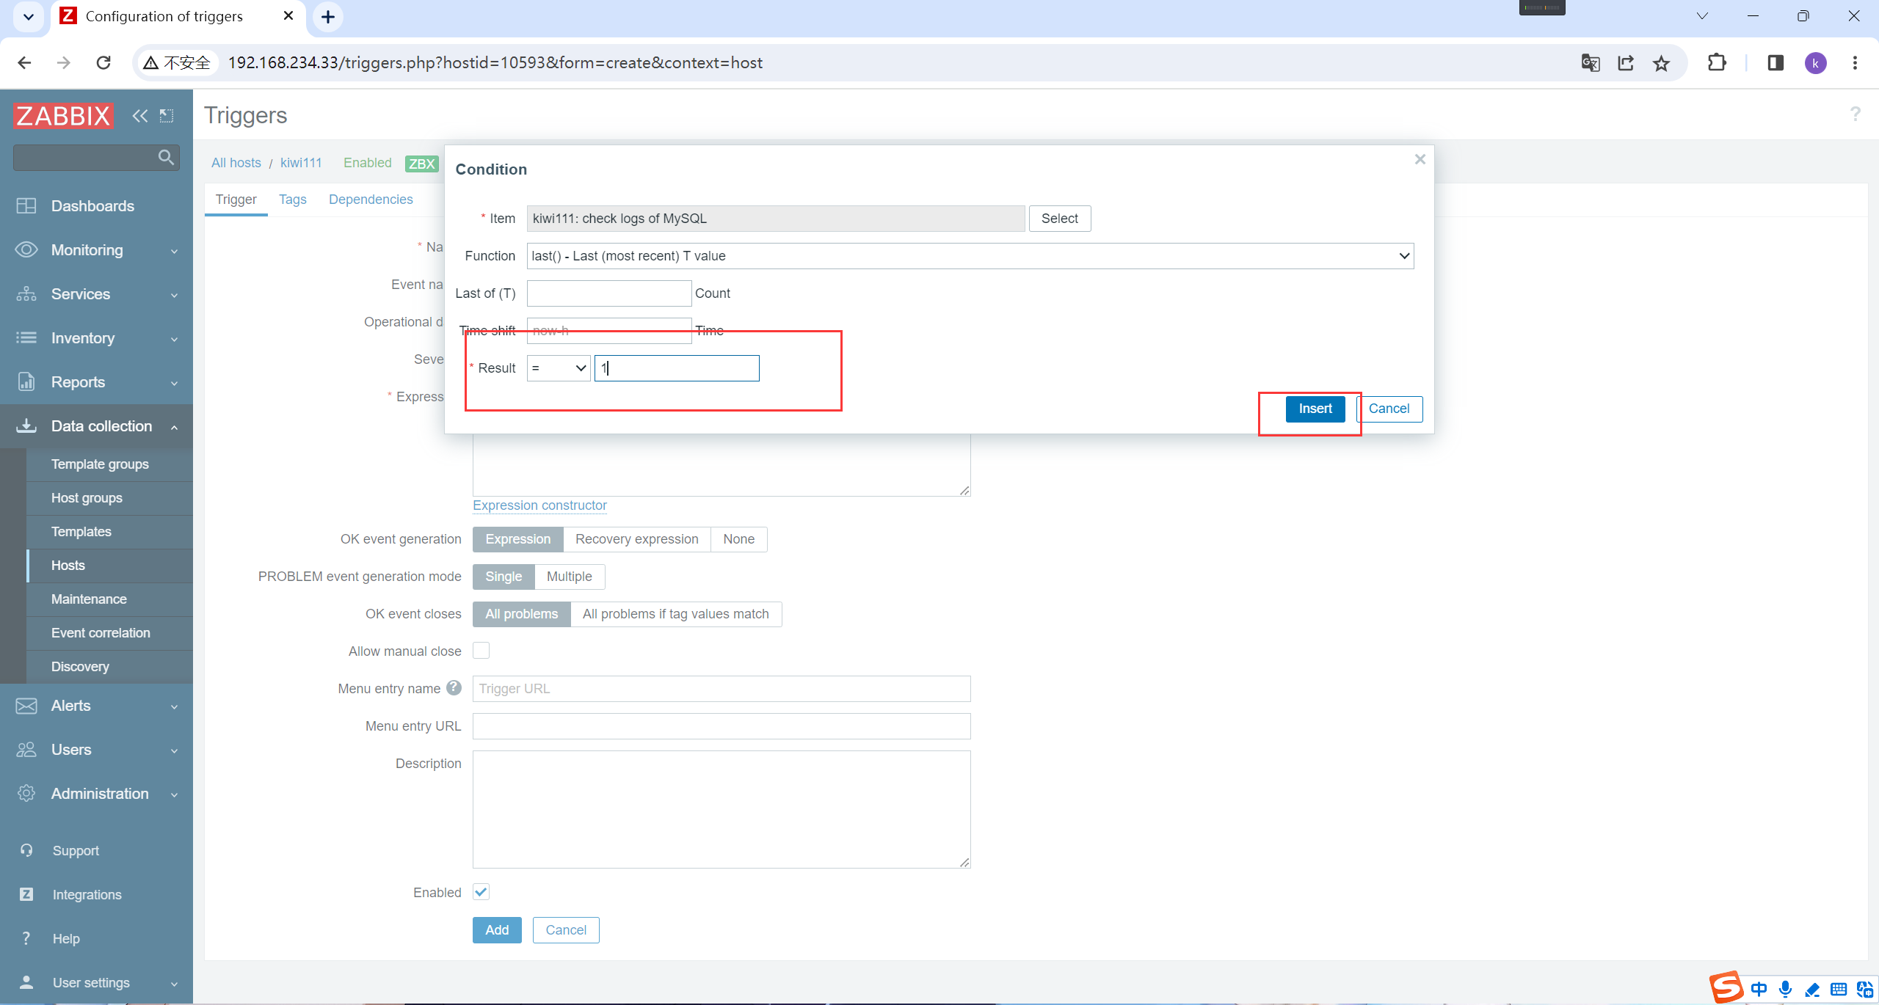The image size is (1879, 1005).
Task: Open Hosts submenu item
Action: [x=109, y=566]
